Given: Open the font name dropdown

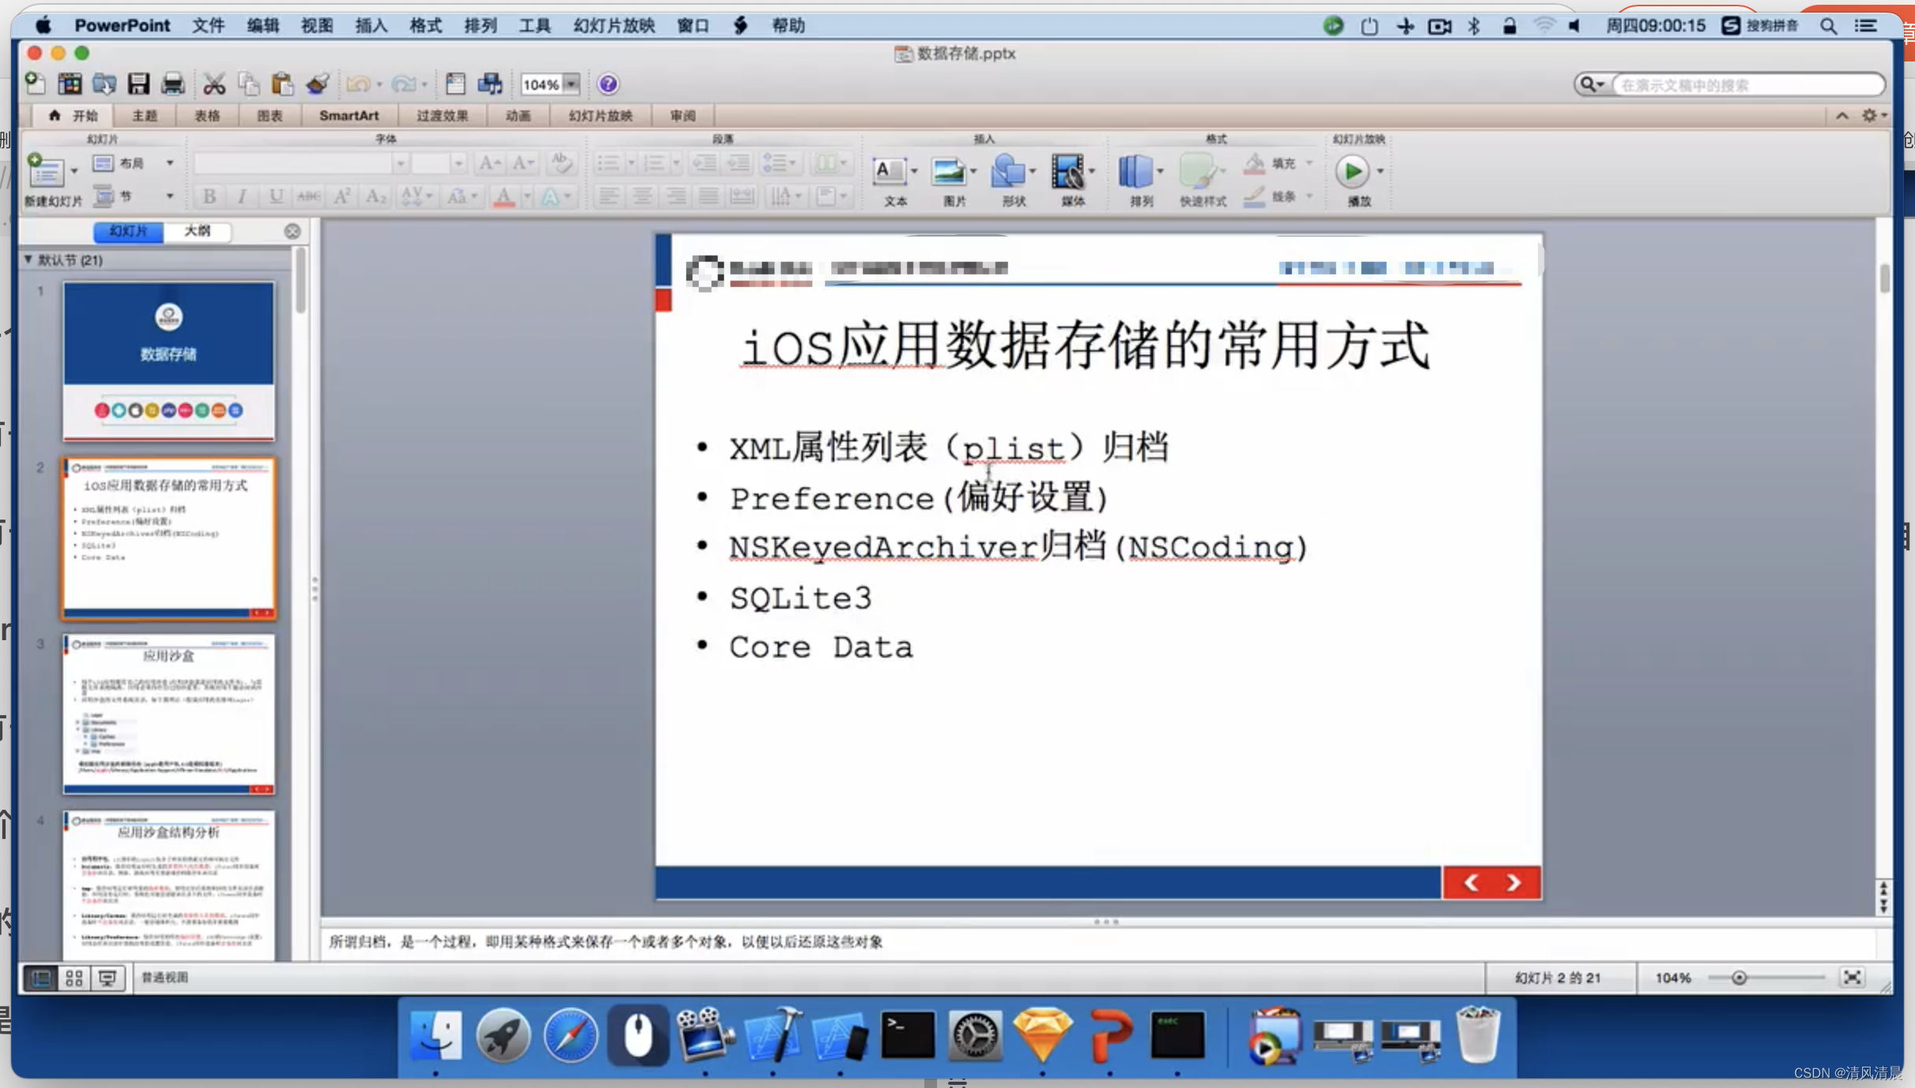Looking at the screenshot, I should pyautogui.click(x=401, y=163).
